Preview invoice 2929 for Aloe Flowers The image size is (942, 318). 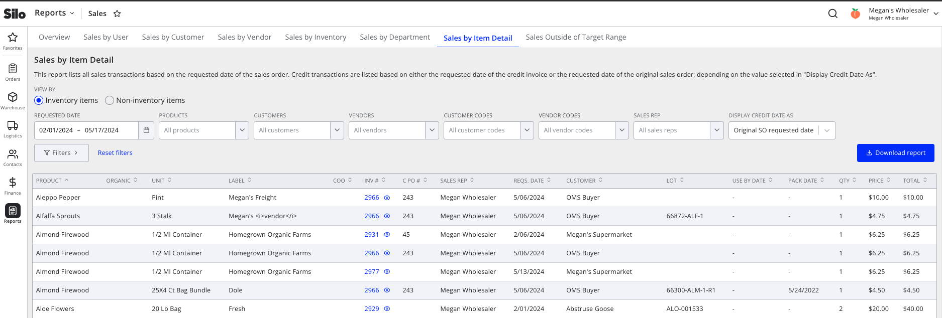click(387, 309)
